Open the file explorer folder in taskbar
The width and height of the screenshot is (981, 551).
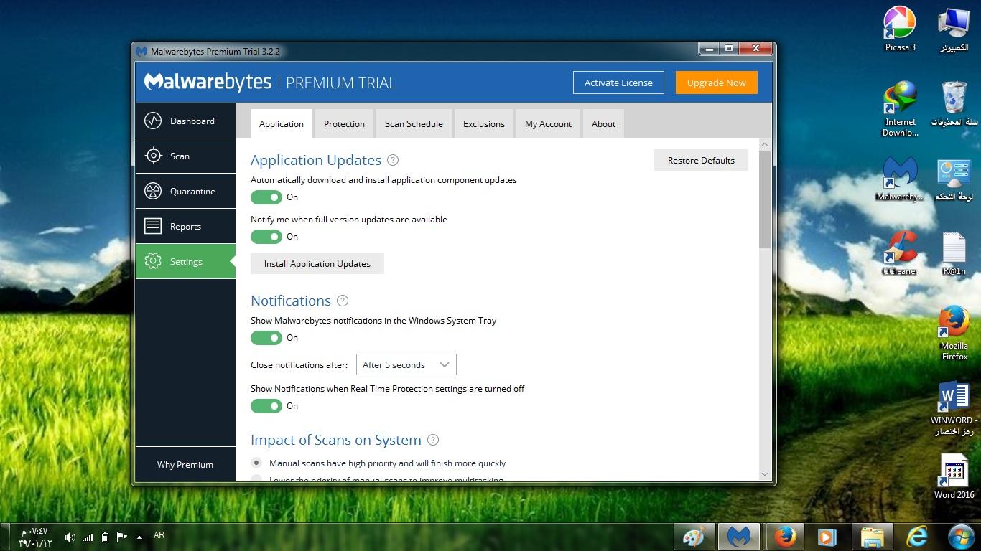872,536
